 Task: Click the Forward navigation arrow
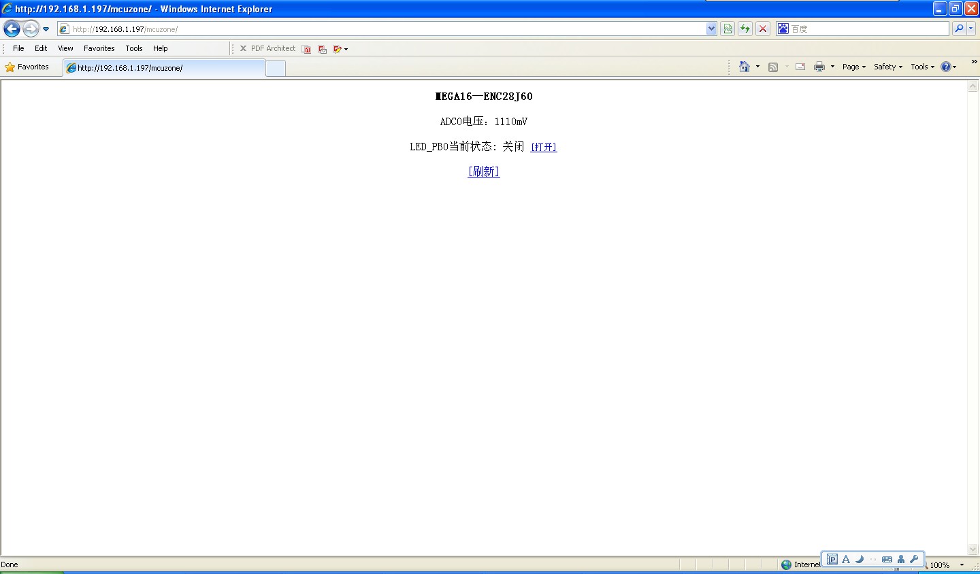[x=31, y=29]
